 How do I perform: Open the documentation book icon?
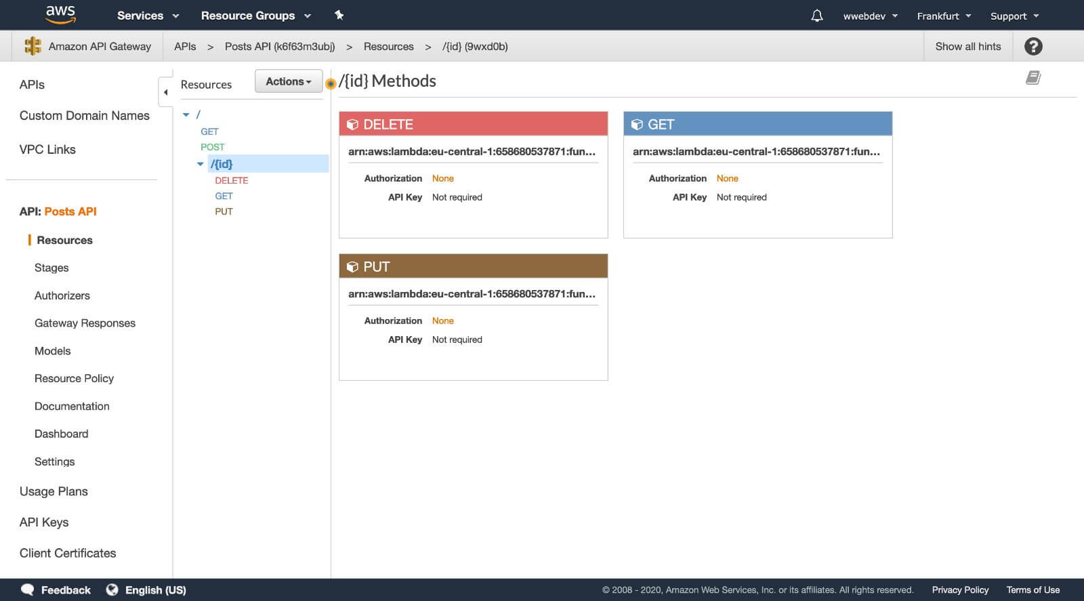click(1033, 78)
